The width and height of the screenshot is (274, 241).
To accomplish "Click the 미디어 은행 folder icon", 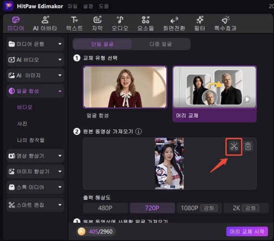I will point(12,44).
